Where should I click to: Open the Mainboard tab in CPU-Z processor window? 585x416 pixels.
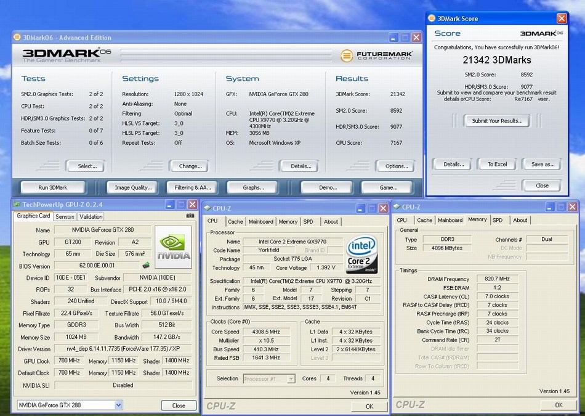click(261, 222)
